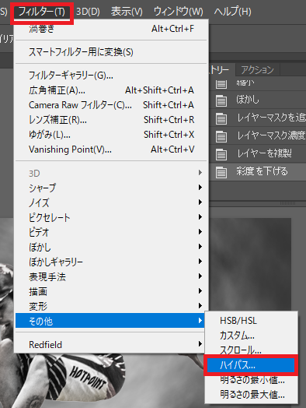
Task: Switch to the アクション tab
Action: click(258, 70)
